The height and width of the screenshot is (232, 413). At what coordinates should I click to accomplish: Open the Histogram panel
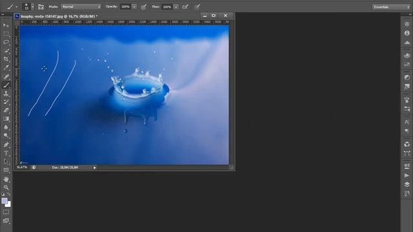(x=407, y=43)
